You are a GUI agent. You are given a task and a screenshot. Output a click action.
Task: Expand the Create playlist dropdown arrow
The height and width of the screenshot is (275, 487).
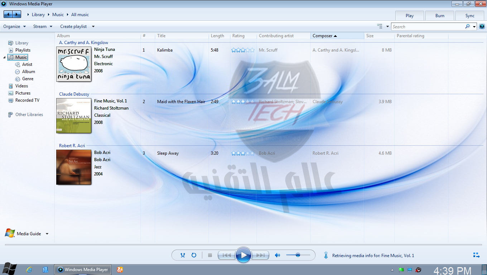[x=93, y=26]
